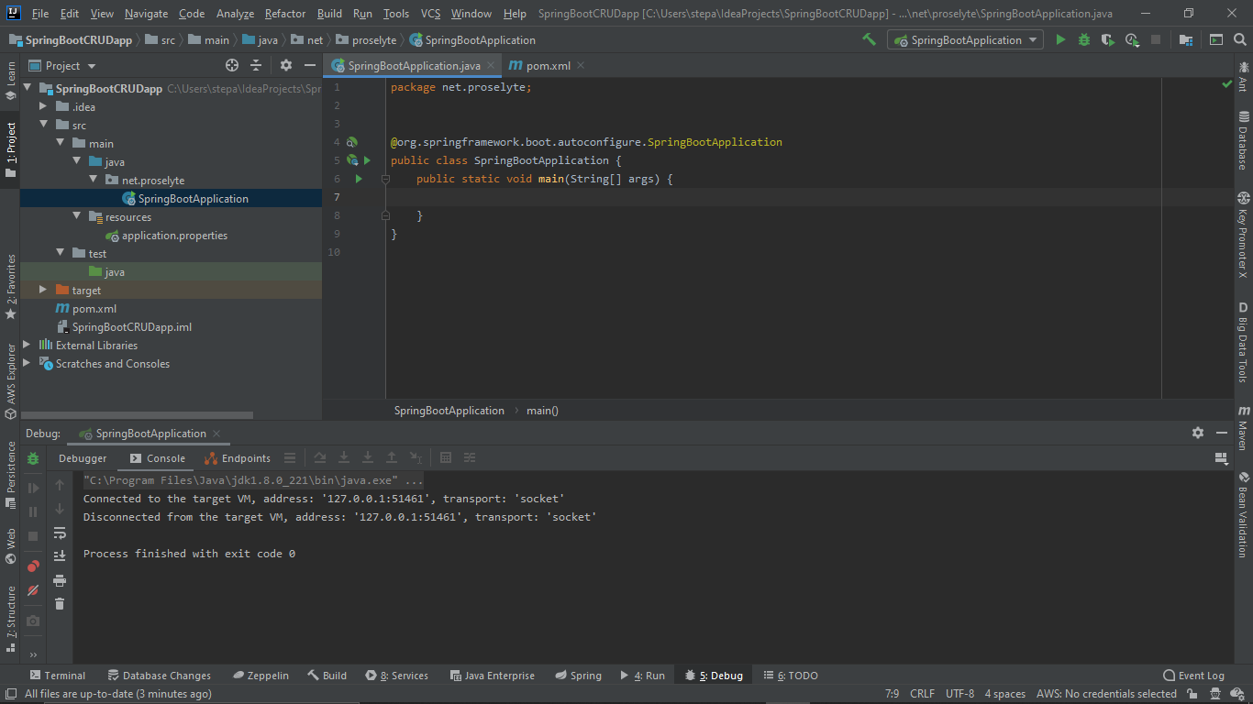Open the Database side panel

pyautogui.click(x=1244, y=140)
